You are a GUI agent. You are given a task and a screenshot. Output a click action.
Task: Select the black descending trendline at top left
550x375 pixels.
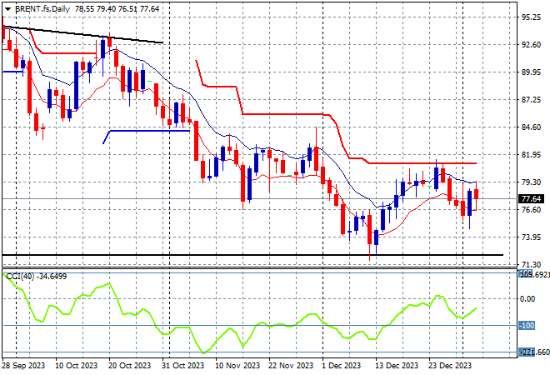[82, 34]
